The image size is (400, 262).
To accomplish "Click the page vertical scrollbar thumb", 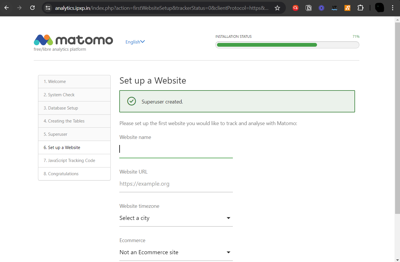I will pyautogui.click(x=397, y=118).
